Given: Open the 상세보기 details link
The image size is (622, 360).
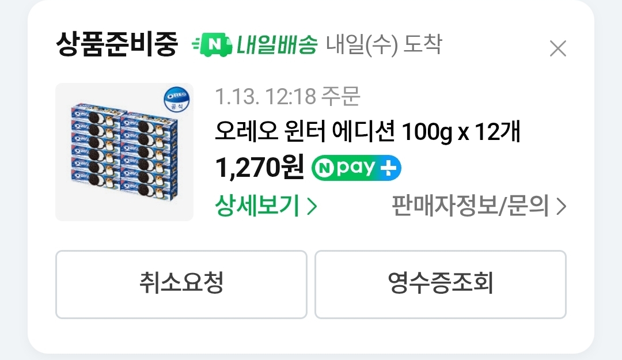Looking at the screenshot, I should click(x=266, y=206).
